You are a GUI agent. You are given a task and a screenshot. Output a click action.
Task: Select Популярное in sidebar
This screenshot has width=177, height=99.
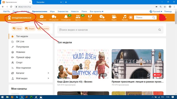(x=31, y=47)
